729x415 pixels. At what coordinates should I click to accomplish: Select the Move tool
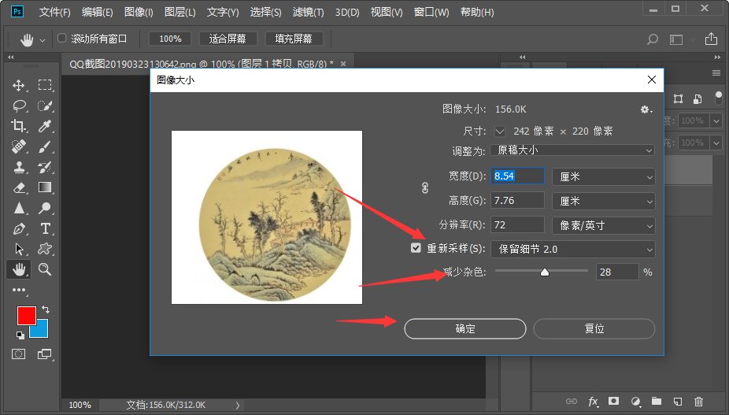(19, 85)
